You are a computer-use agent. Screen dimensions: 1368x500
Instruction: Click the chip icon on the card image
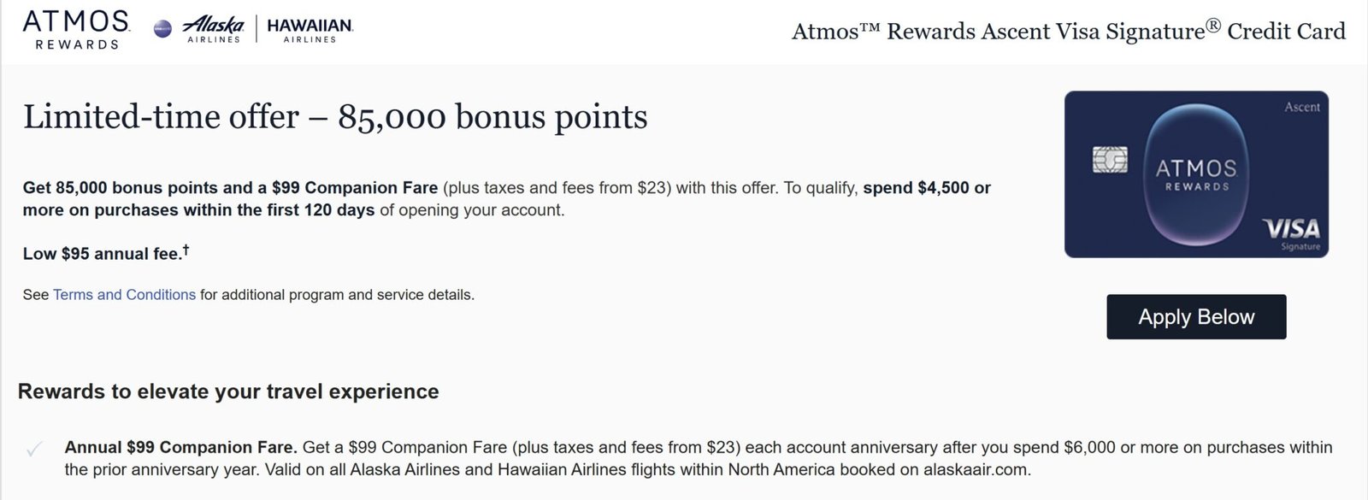tap(1110, 160)
